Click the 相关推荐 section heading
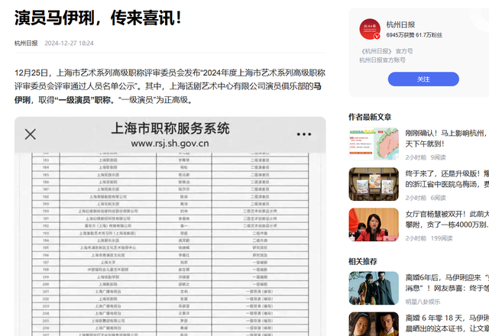489x336 pixels. pyautogui.click(x=363, y=261)
